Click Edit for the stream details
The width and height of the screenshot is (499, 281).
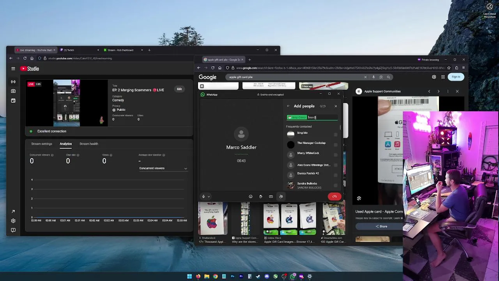click(179, 89)
